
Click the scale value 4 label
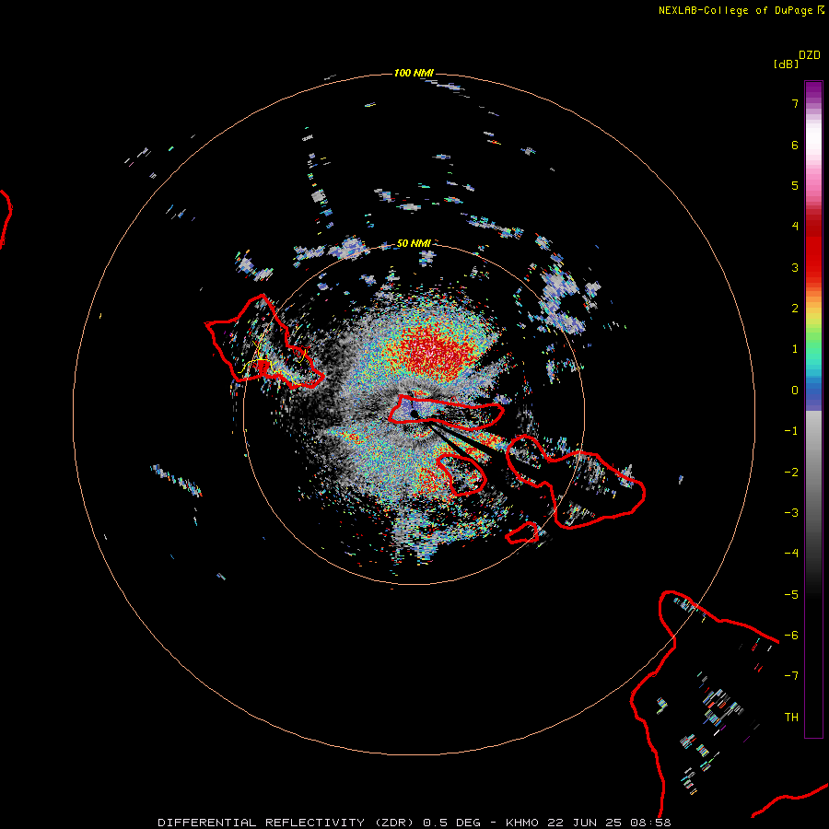[x=795, y=226]
